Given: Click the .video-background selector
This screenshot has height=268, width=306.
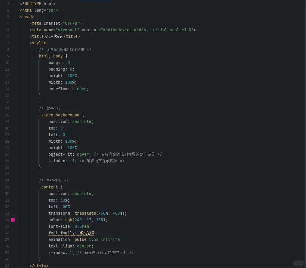Looking at the screenshot, I should point(59,115).
